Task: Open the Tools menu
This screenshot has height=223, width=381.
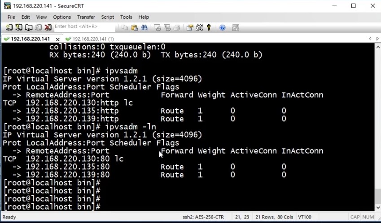Action: [126, 17]
